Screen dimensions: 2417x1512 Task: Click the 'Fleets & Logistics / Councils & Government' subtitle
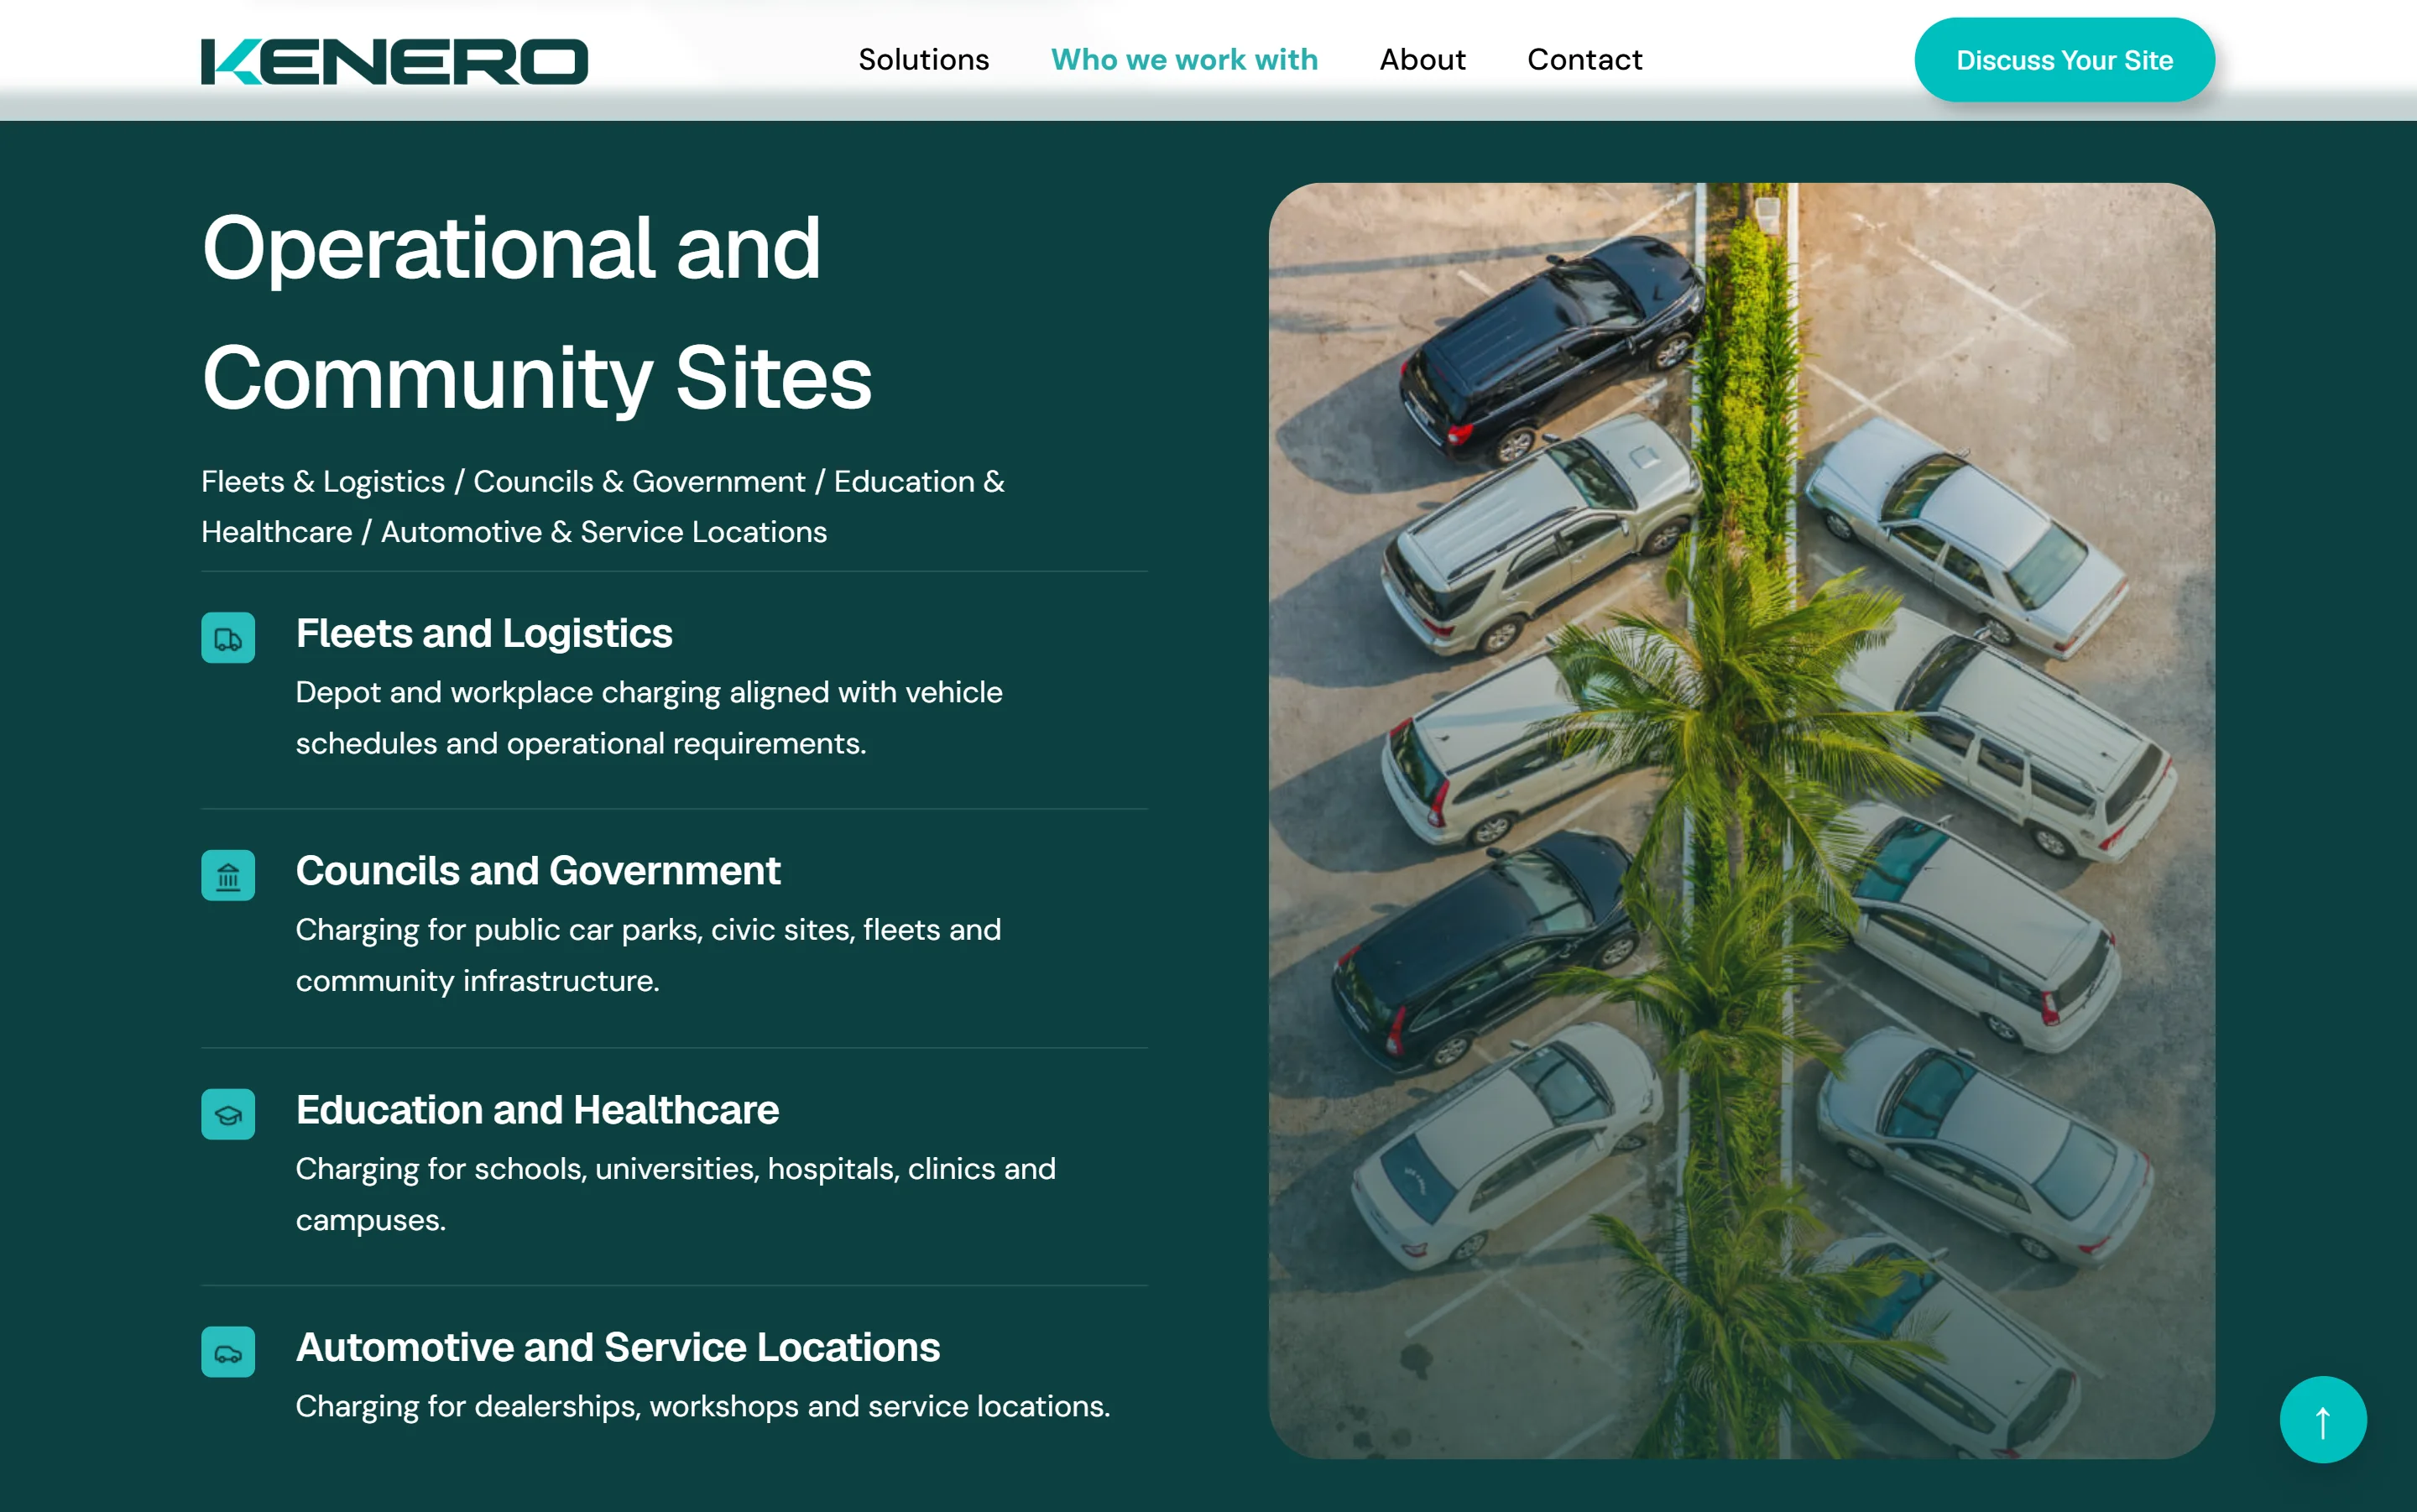[x=603, y=507]
